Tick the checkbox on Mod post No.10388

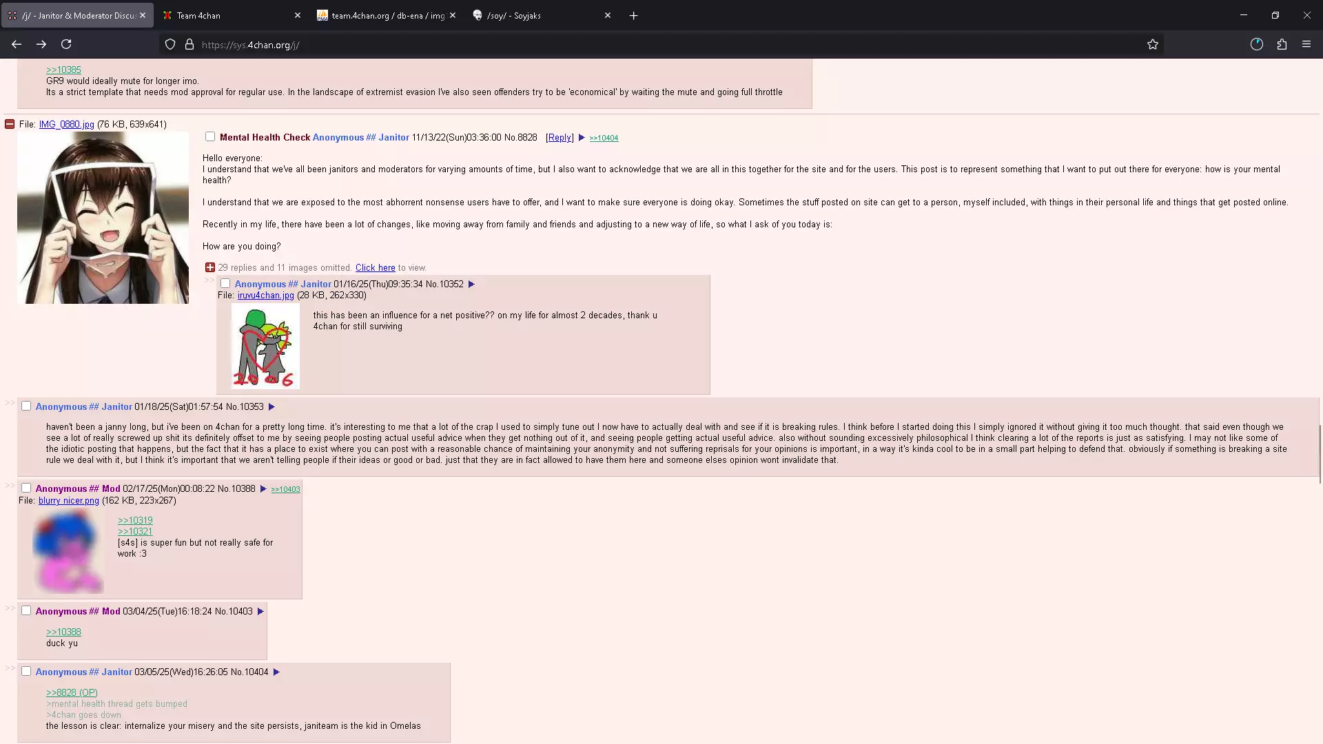[x=26, y=488]
